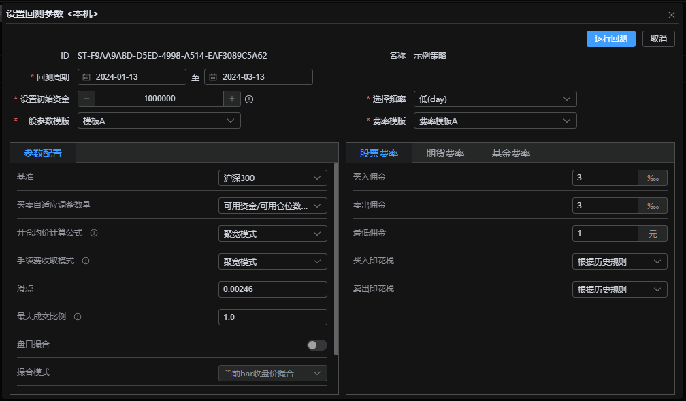Viewport: 686px width, 401px height.
Task: Click info icon beside 最大成交比例
Action: tap(78, 317)
